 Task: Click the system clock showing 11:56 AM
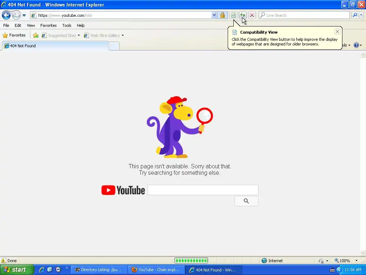coord(353,270)
